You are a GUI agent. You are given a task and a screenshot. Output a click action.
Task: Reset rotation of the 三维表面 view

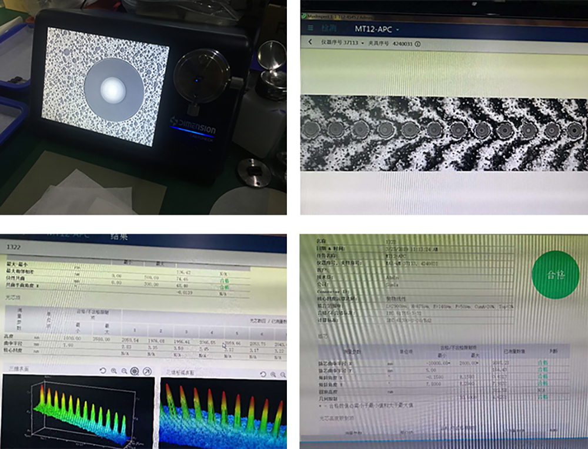coord(103,371)
